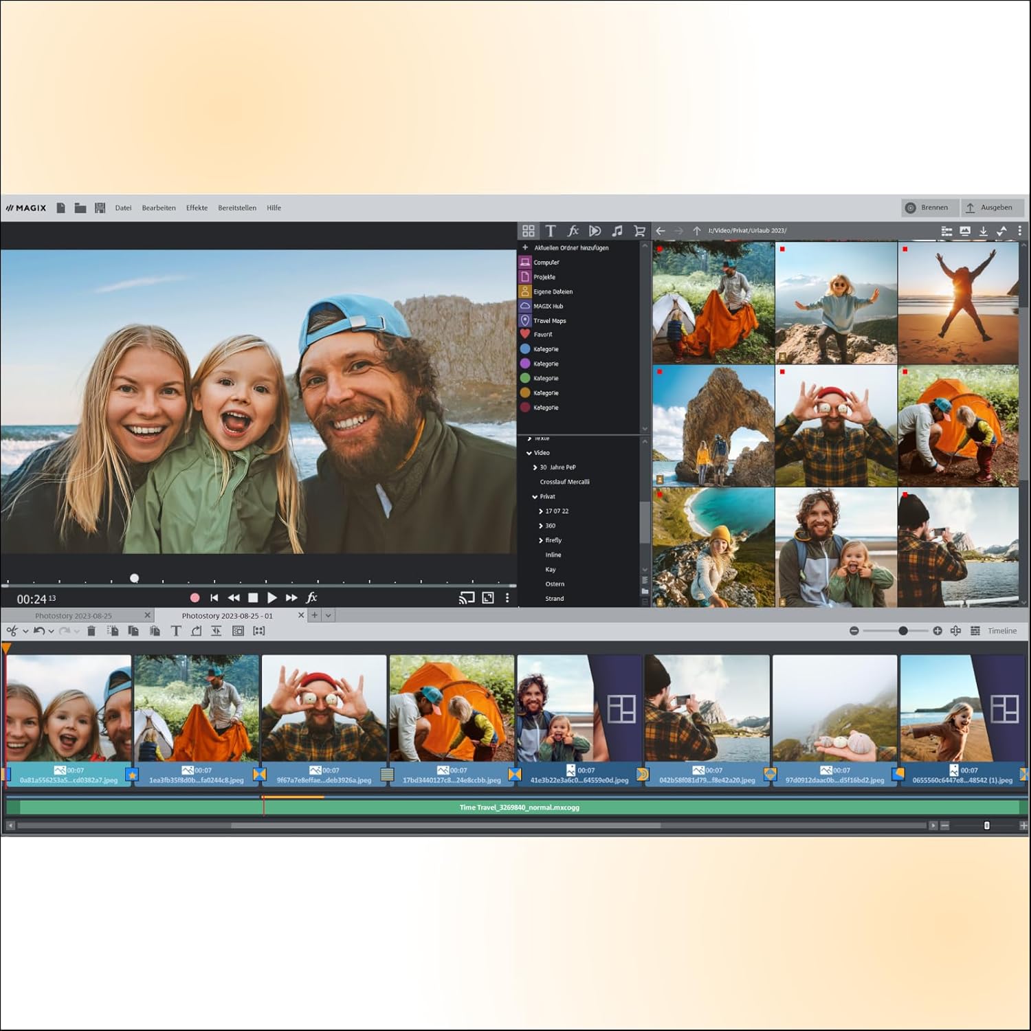
Task: Delete selection with the trash can icon
Action: coord(91,631)
